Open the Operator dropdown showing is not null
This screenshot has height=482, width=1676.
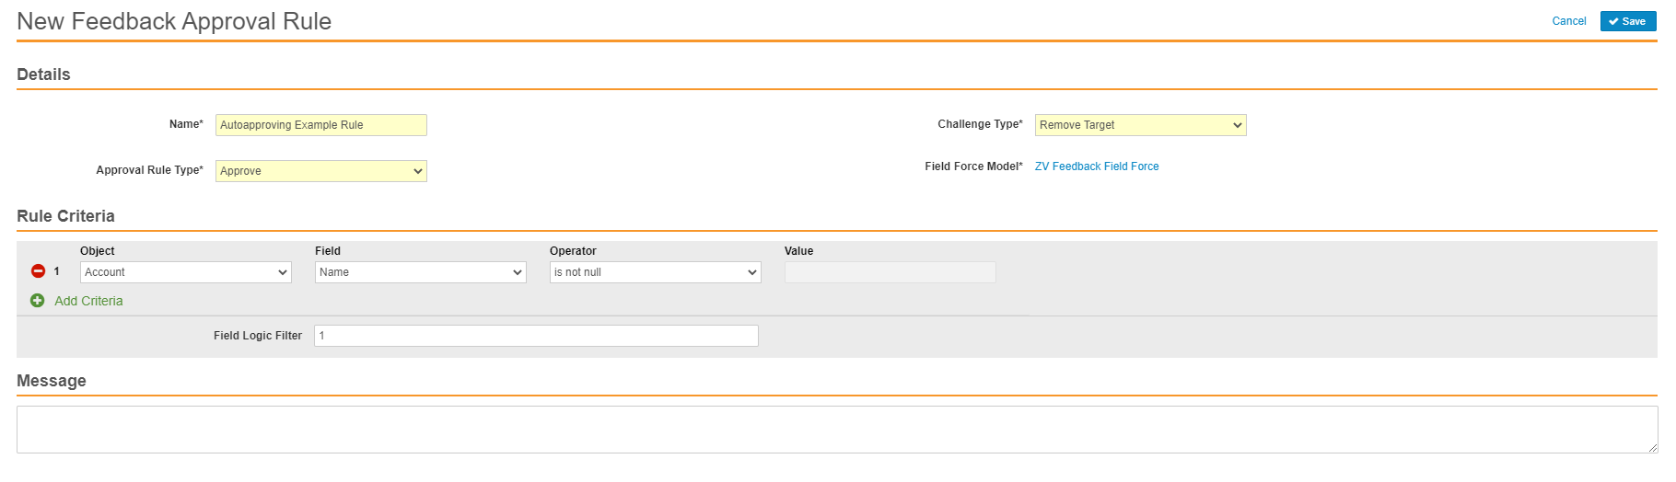(655, 272)
